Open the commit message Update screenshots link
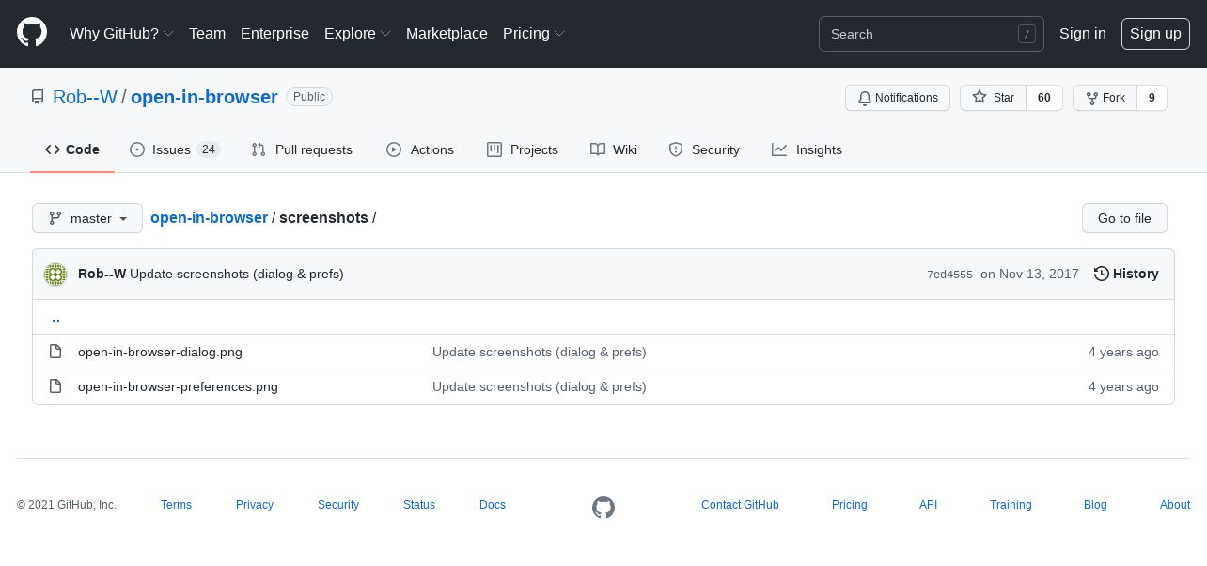 click(x=237, y=274)
